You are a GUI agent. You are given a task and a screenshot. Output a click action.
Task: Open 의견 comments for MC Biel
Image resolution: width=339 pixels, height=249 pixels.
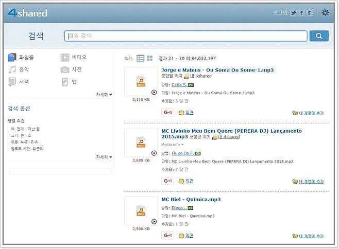point(190,236)
